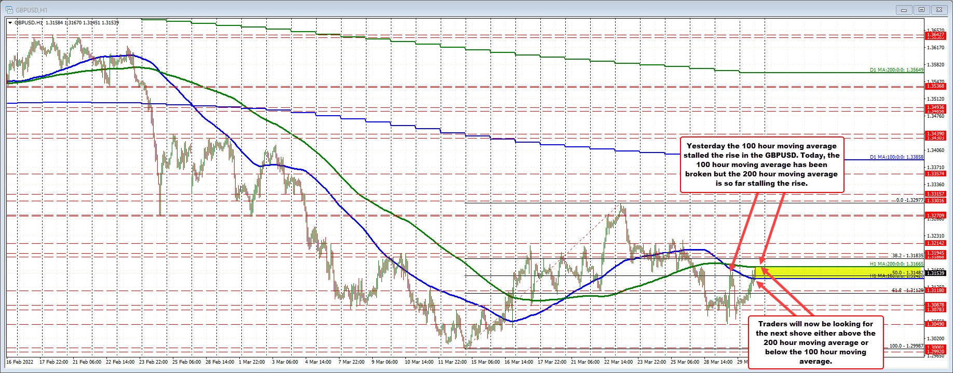This screenshot has height=373, width=953.
Task: Click the red 1.30878 price level tag
Action: (x=935, y=305)
